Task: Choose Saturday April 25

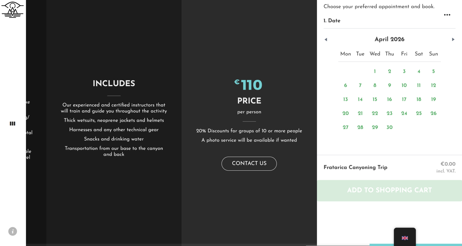Action: point(419,113)
